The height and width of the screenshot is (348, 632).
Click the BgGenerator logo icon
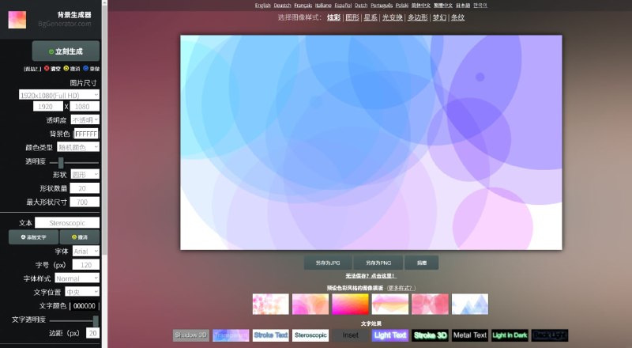click(x=17, y=20)
